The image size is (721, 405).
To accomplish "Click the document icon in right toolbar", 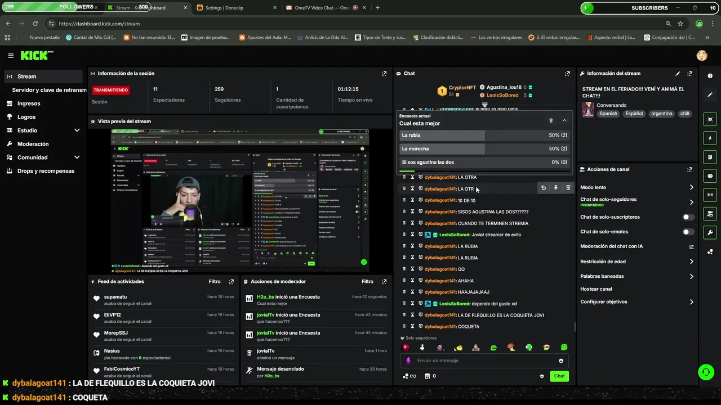I will [710, 157].
